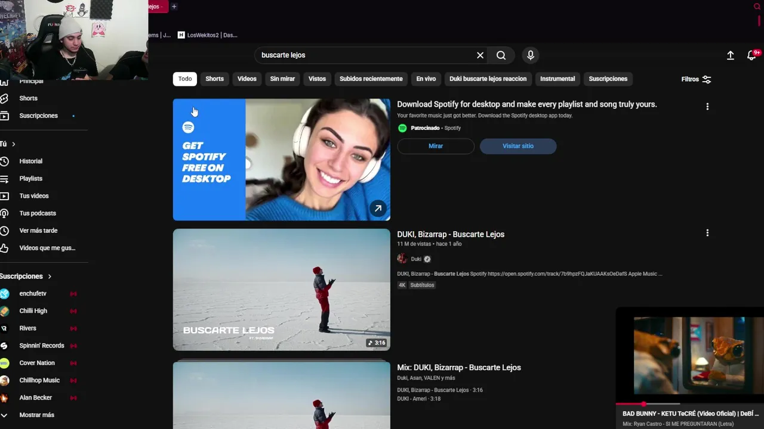Select the Suscripciones filter chip
Image resolution: width=764 pixels, height=429 pixels.
point(608,79)
